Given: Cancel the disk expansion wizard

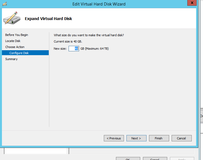Looking at the screenshot, I should (181, 138).
